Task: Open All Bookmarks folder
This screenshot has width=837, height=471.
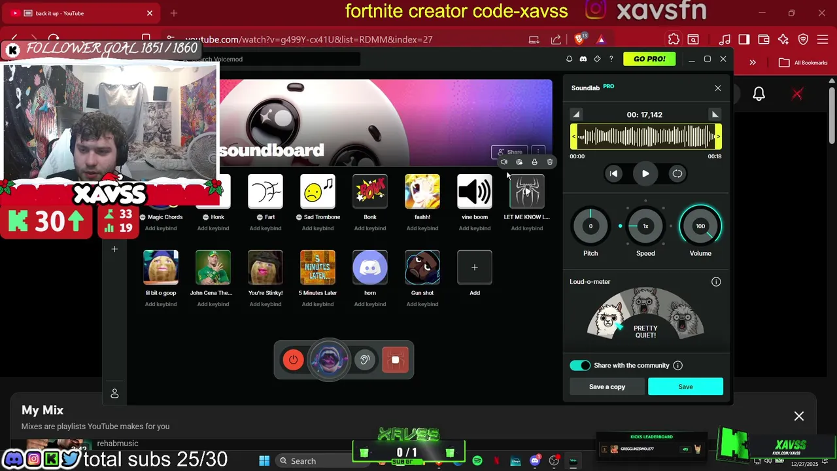Action: 804,63
